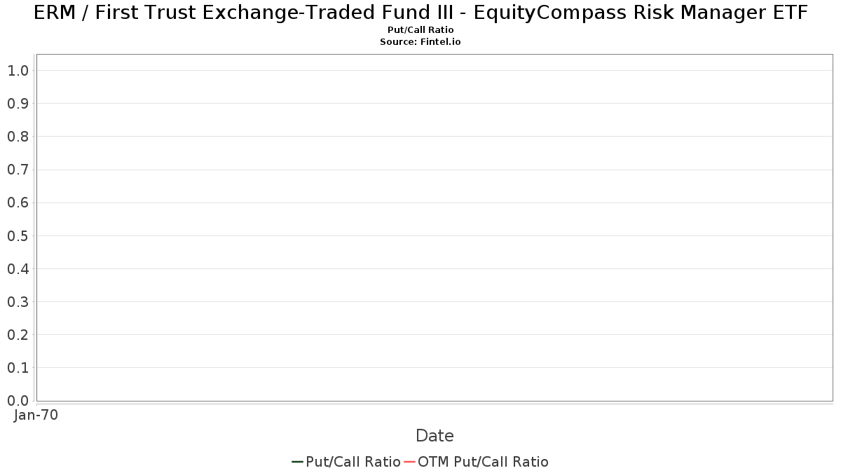Click the Put/Call Ratio legend entry
The width and height of the screenshot is (841, 473).
346,462
